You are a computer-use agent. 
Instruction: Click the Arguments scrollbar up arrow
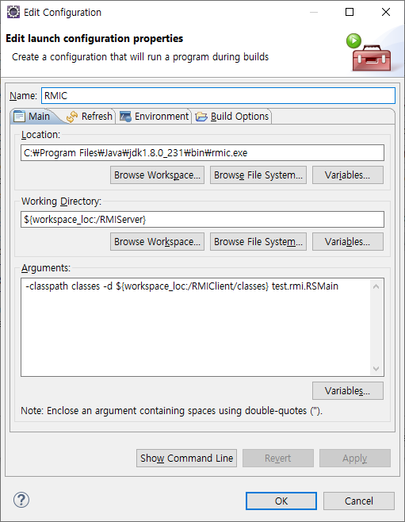coord(376,286)
